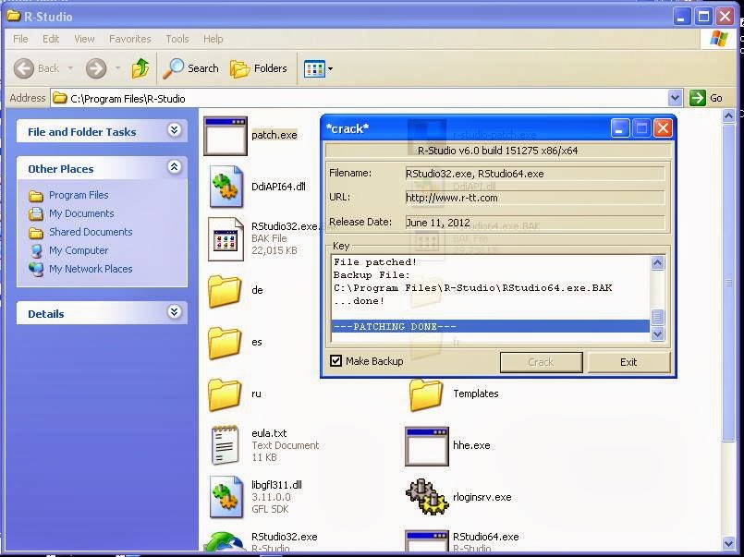Toggle the Folders pane
Image resolution: width=744 pixels, height=557 pixels.
259,68
